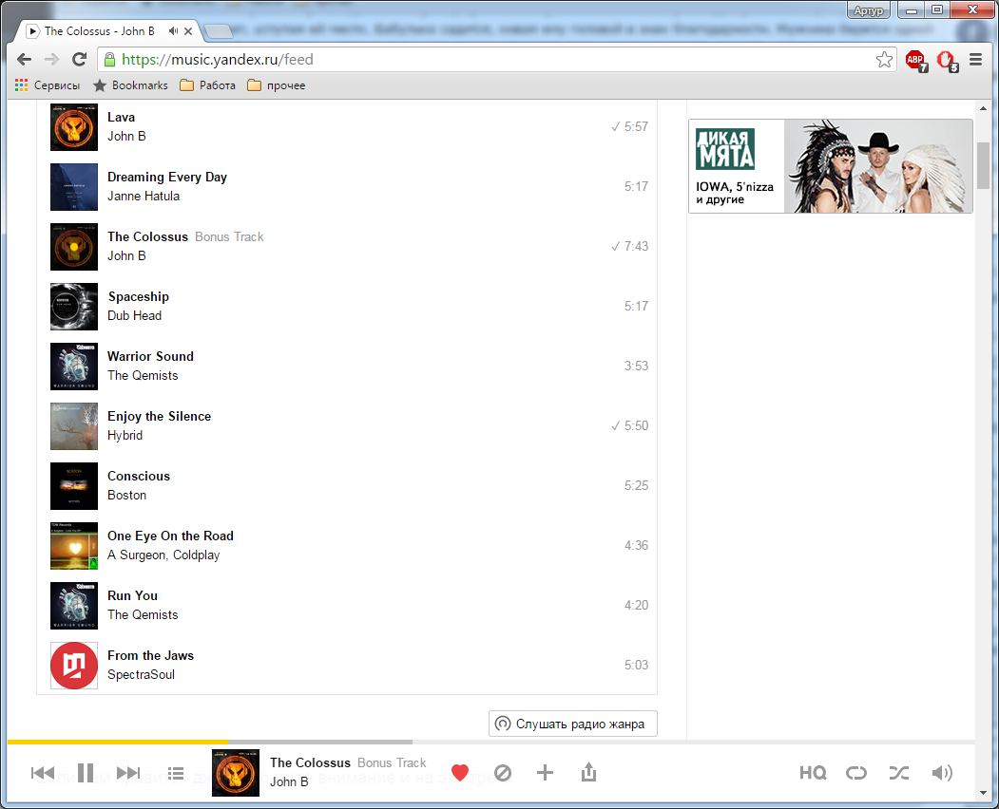The width and height of the screenshot is (999, 809).
Task: Skip to the next track in player
Action: point(128,773)
